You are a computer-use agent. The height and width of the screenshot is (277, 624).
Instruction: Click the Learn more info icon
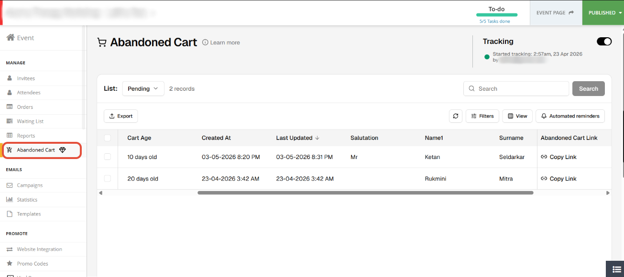click(205, 43)
